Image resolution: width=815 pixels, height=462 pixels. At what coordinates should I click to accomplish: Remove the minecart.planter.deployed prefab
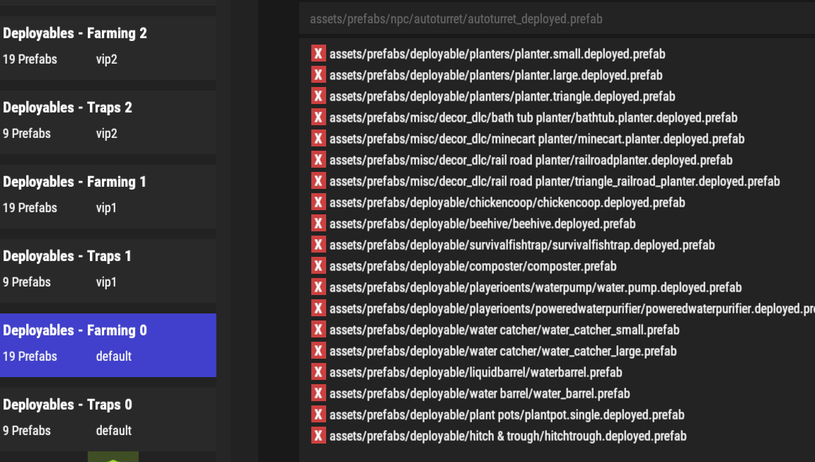tap(318, 139)
